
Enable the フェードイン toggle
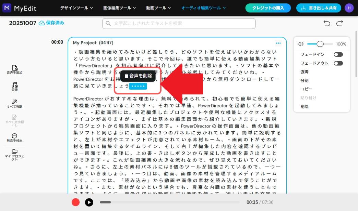click(x=338, y=54)
